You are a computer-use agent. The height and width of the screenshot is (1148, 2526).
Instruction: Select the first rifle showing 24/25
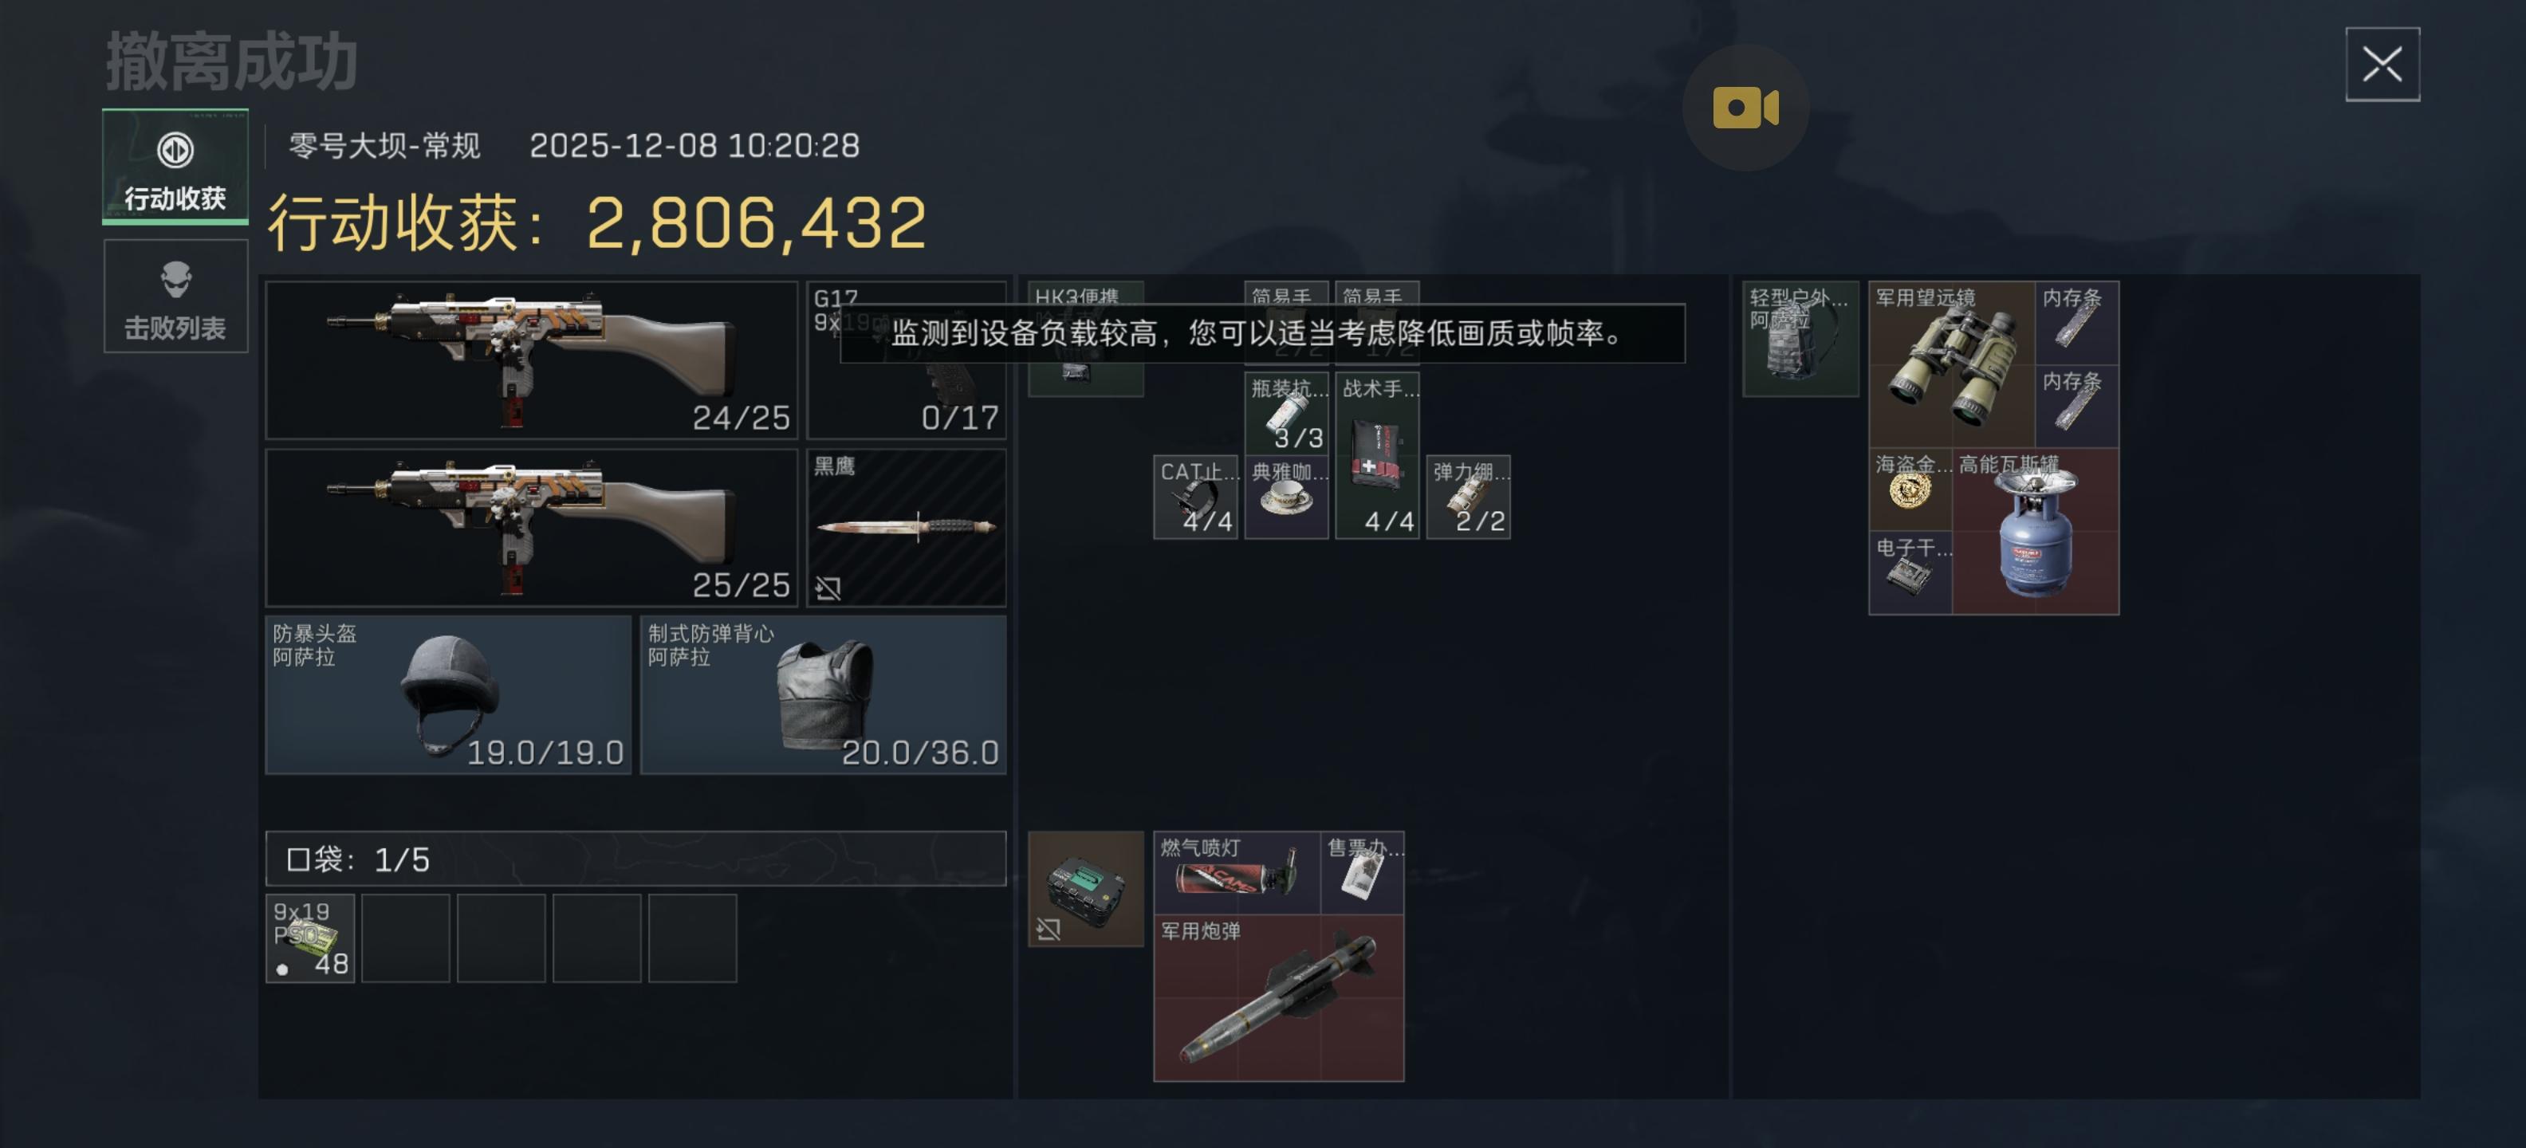(532, 361)
